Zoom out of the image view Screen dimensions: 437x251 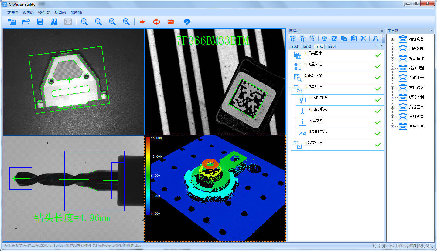point(98,22)
